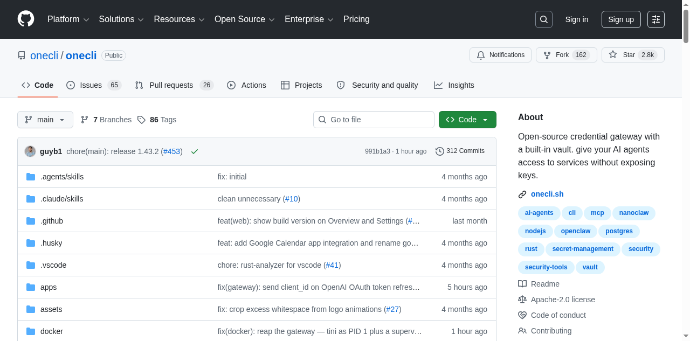Viewport: 690px width, 341px height.
Task: Select the mcp topic tag
Action: [597, 213]
